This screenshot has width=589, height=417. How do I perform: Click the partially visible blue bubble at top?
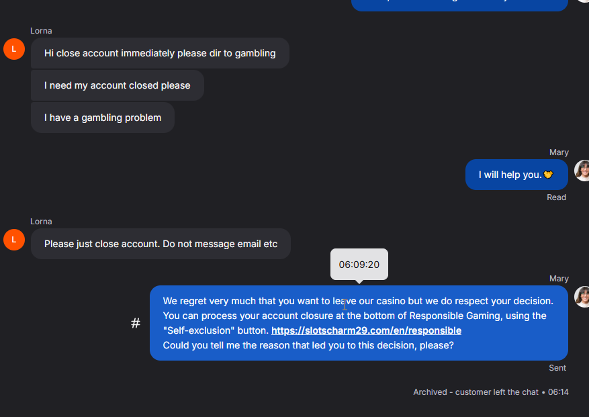pyautogui.click(x=460, y=5)
